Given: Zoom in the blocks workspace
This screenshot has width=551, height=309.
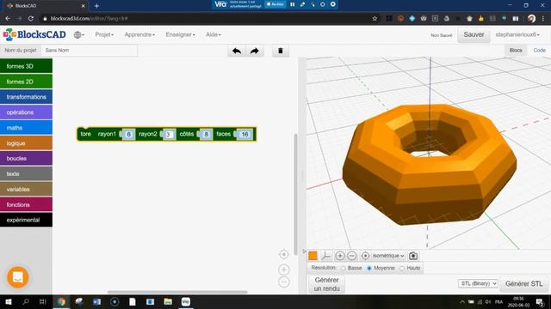Looking at the screenshot, I should tap(284, 270).
